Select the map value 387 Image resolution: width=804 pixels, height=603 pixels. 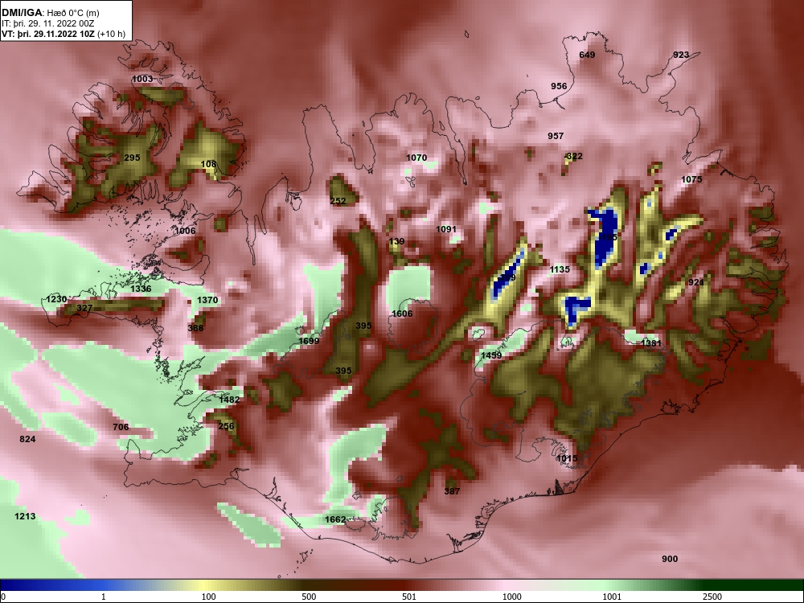coord(452,491)
